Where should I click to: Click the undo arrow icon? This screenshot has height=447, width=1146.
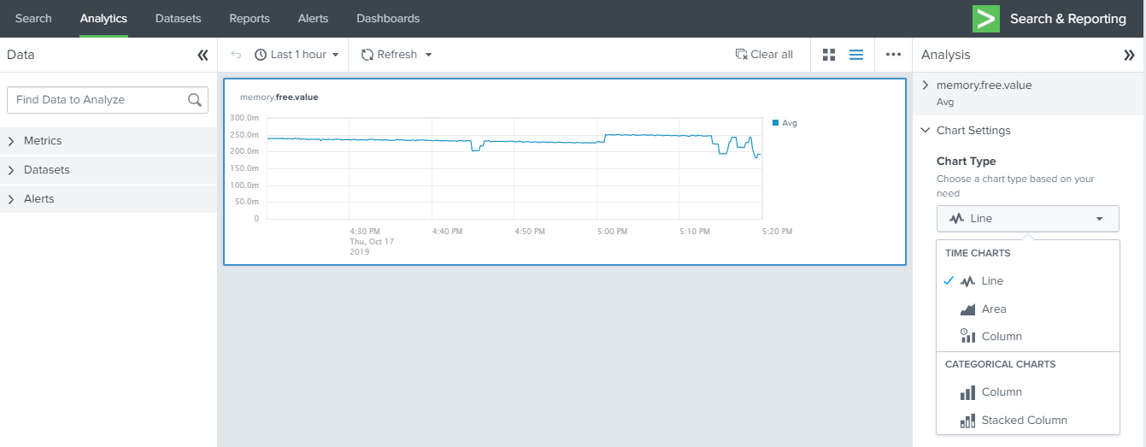click(237, 55)
